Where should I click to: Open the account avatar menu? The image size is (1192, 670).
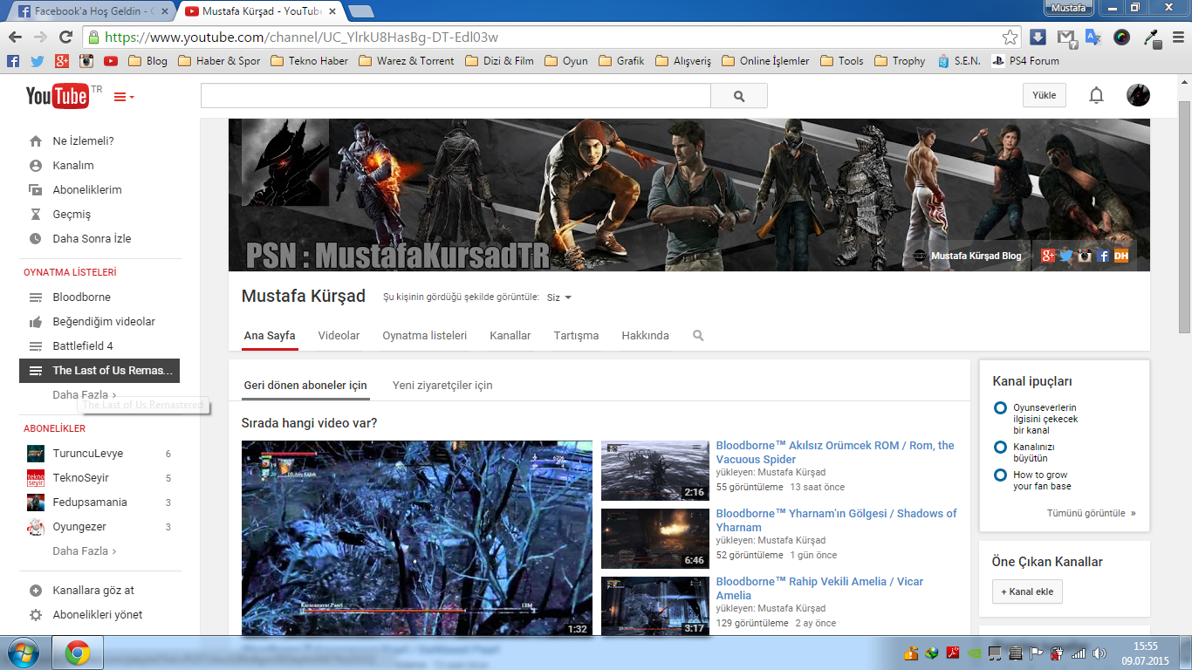(x=1138, y=95)
